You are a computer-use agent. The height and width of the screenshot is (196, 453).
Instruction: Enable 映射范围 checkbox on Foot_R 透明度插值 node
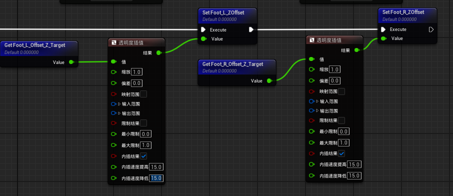click(341, 91)
